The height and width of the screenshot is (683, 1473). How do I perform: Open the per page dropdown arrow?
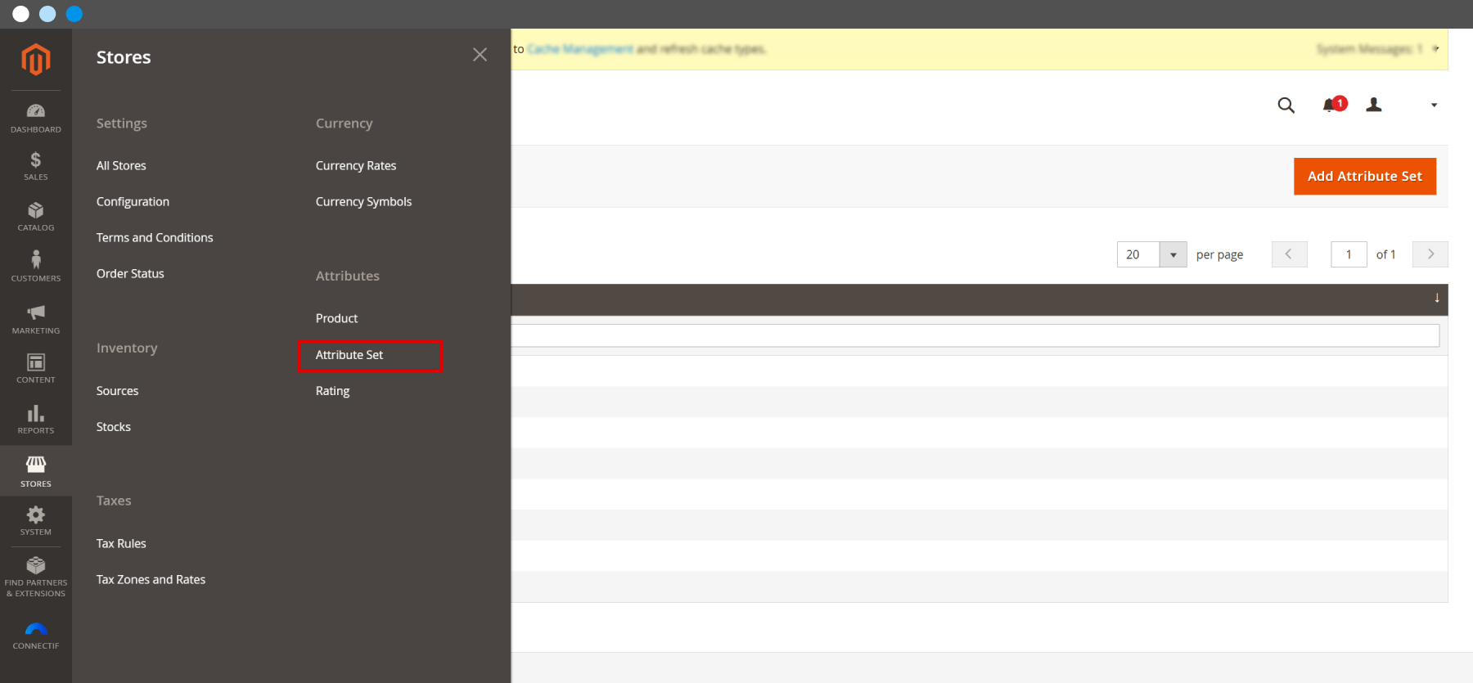[x=1173, y=254]
